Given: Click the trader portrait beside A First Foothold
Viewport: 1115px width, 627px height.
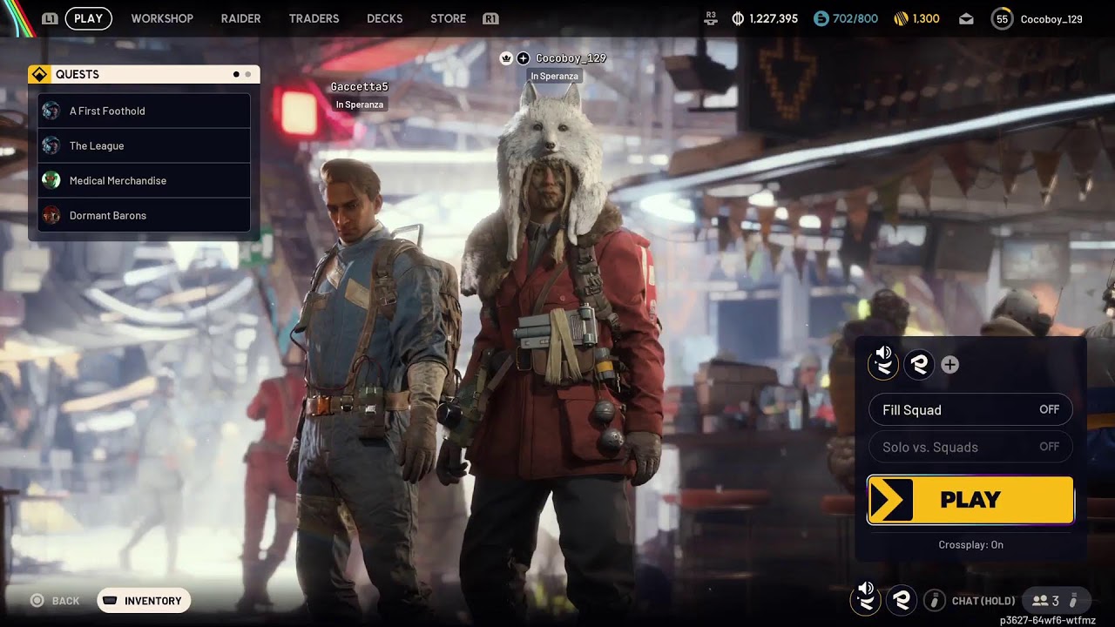Looking at the screenshot, I should coord(51,111).
